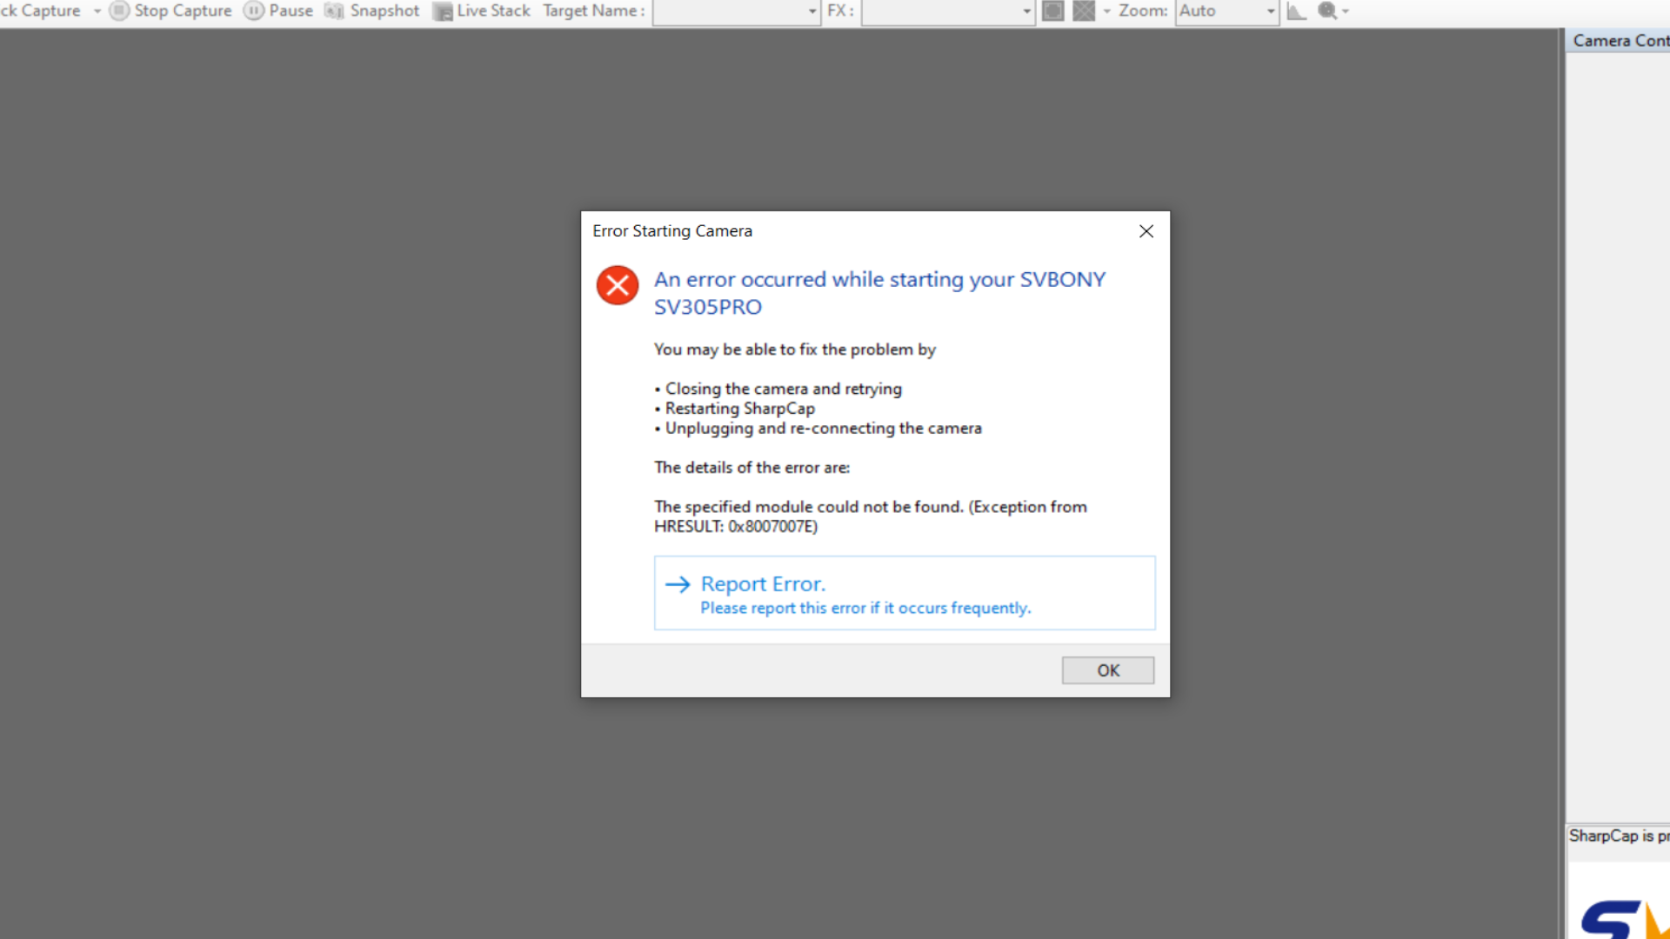Expand the reticule overlay dropdown arrow
This screenshot has height=939, width=1670.
(x=1107, y=11)
